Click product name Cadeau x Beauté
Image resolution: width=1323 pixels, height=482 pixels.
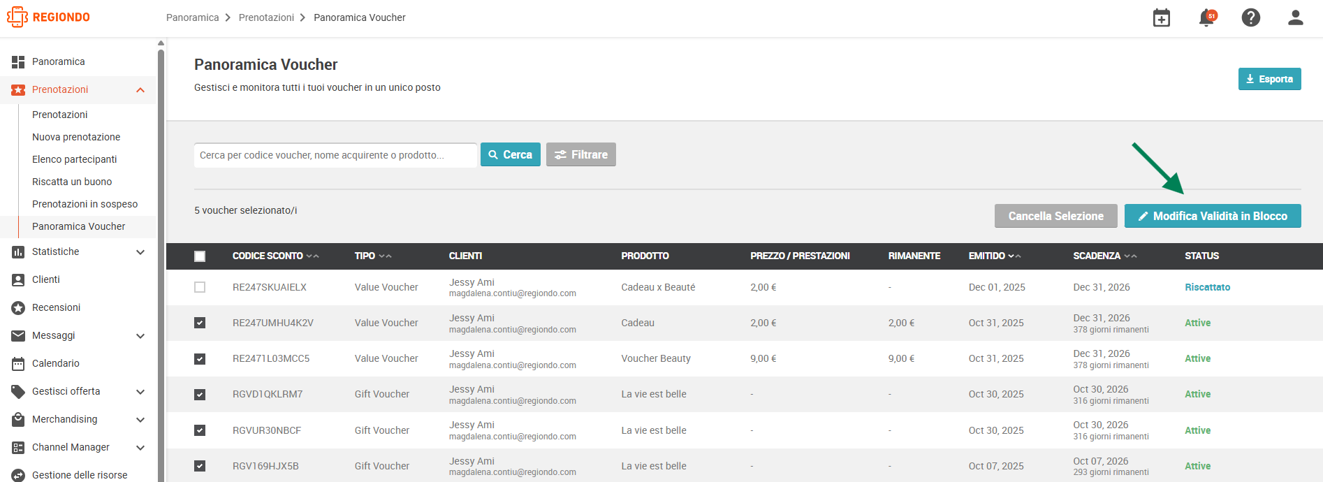[x=658, y=287]
